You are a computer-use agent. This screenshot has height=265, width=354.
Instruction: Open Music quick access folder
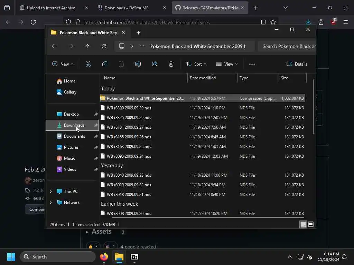[69, 158]
